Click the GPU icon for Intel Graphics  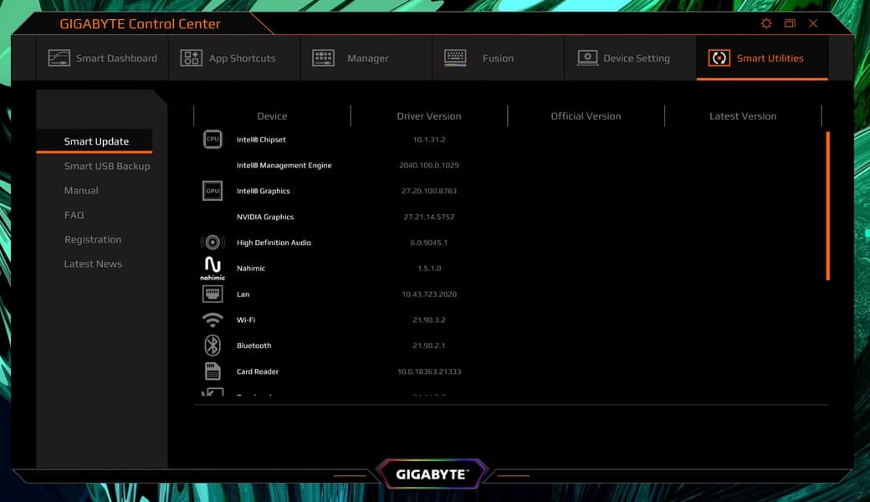click(x=212, y=191)
